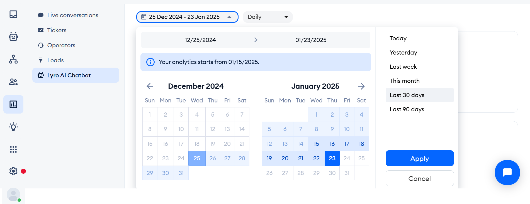Image resolution: width=530 pixels, height=204 pixels.
Task: Open the user profile avatar
Action: pos(13,194)
